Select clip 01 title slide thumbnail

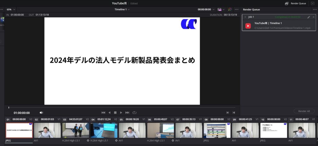click(x=19, y=130)
